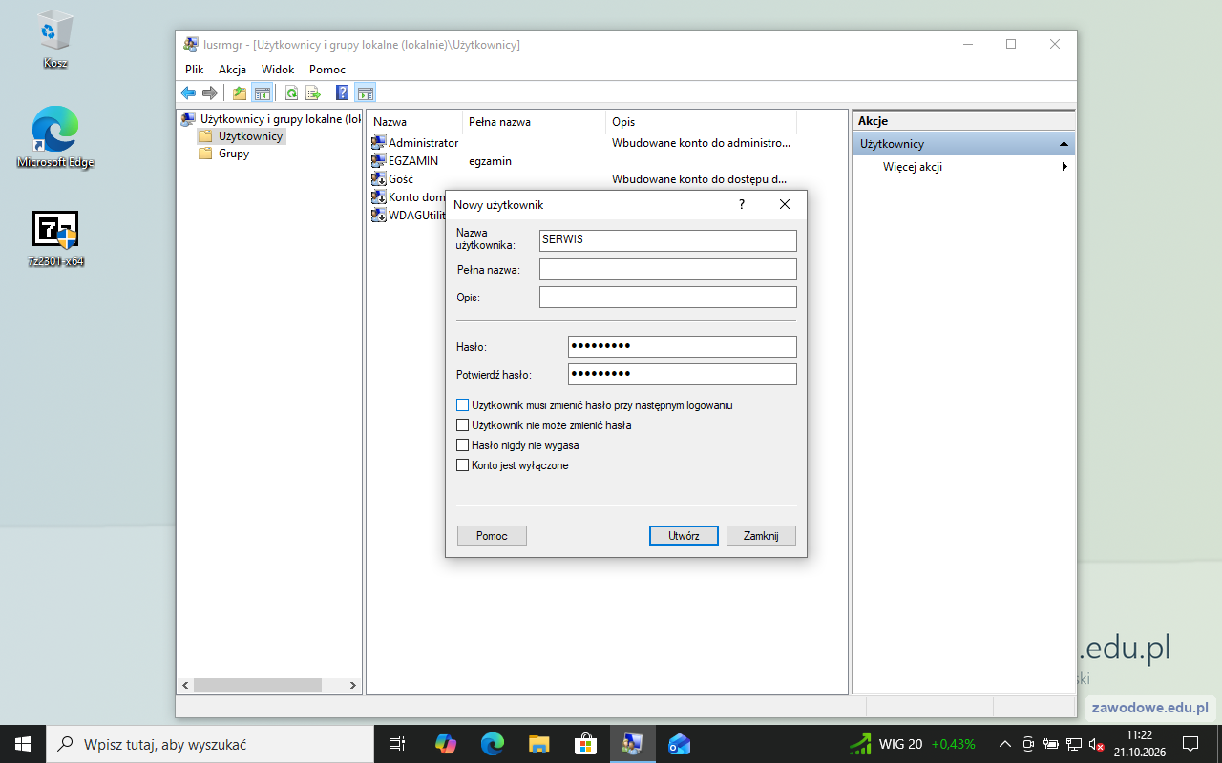1222x763 pixels.
Task: Launch Copilot from the taskbar
Action: pos(446,744)
